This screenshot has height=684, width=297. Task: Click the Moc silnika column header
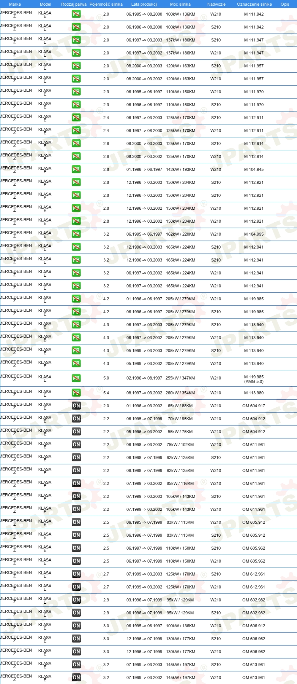point(180,4)
